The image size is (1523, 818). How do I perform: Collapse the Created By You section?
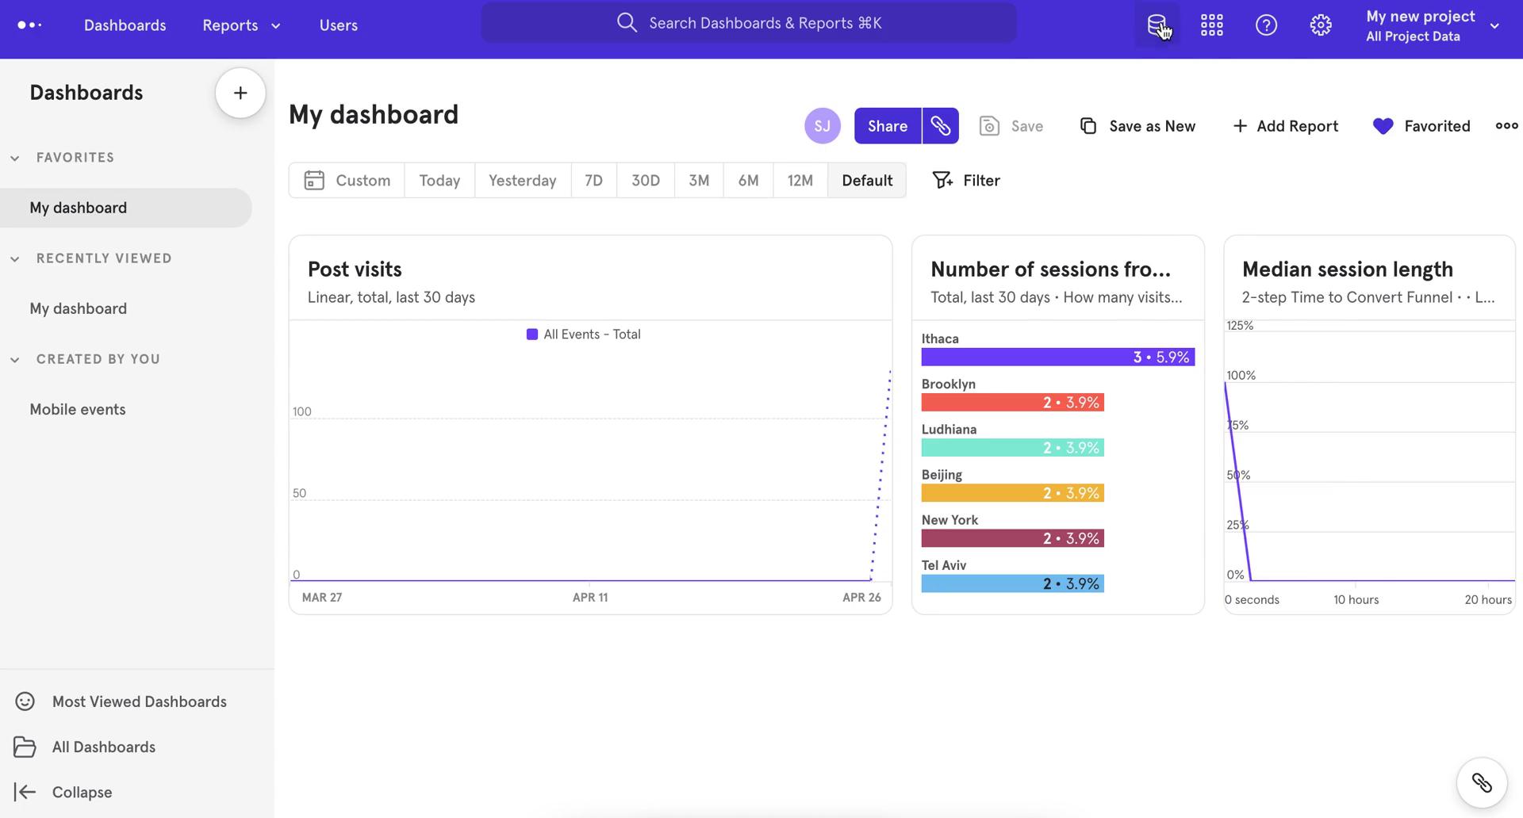pos(14,359)
